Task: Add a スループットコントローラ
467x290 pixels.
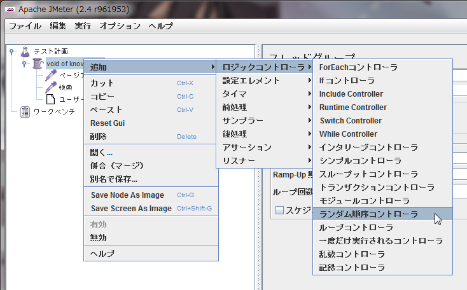Action: coord(382,174)
